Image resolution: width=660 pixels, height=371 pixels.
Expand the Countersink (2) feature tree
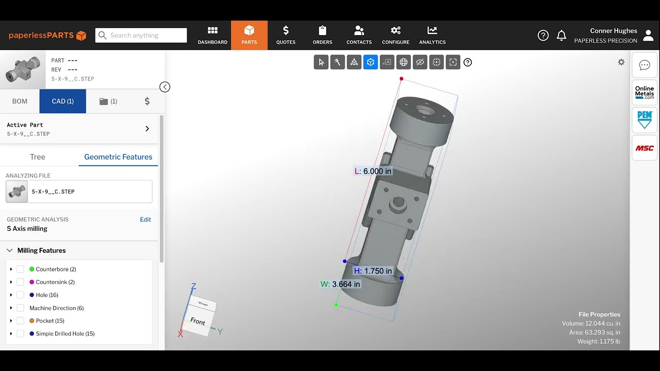point(11,282)
